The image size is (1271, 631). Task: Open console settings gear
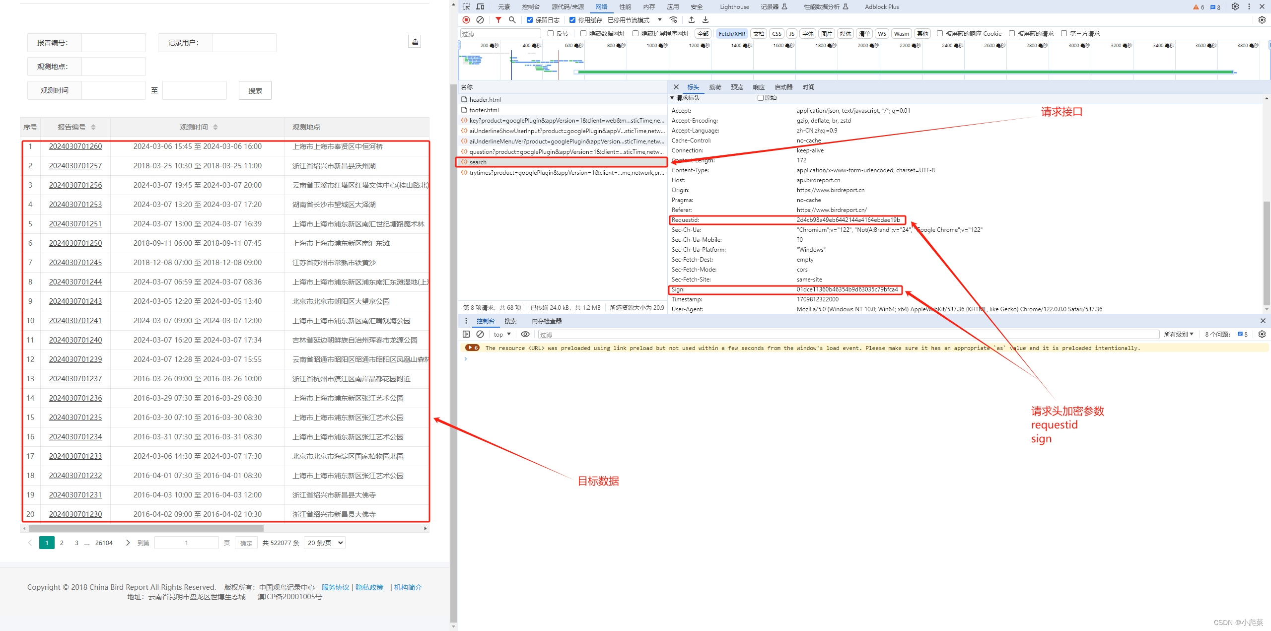tap(1262, 334)
